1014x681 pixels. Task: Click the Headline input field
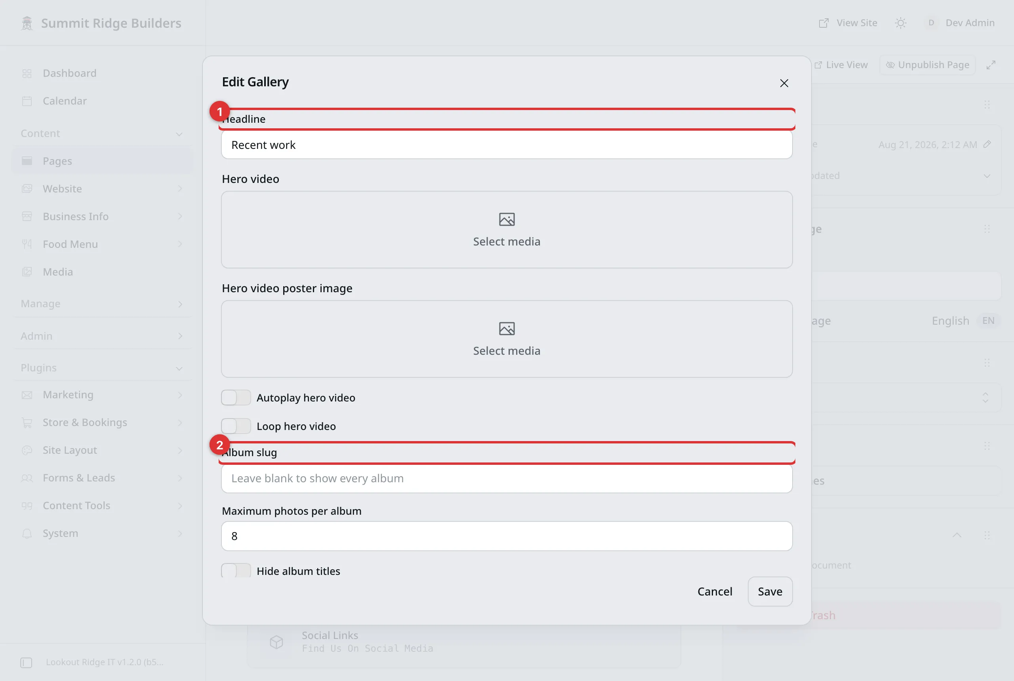[x=507, y=145]
